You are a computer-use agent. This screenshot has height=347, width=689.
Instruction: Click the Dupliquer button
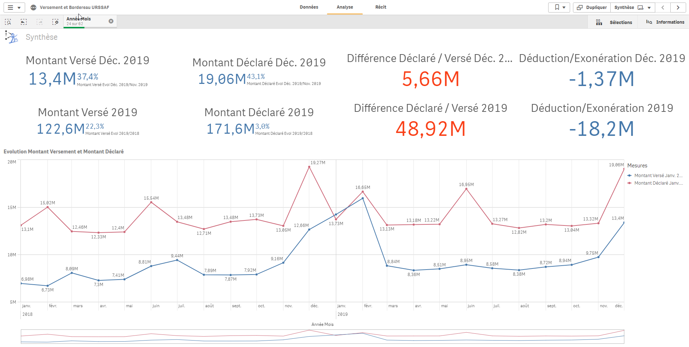coord(592,8)
